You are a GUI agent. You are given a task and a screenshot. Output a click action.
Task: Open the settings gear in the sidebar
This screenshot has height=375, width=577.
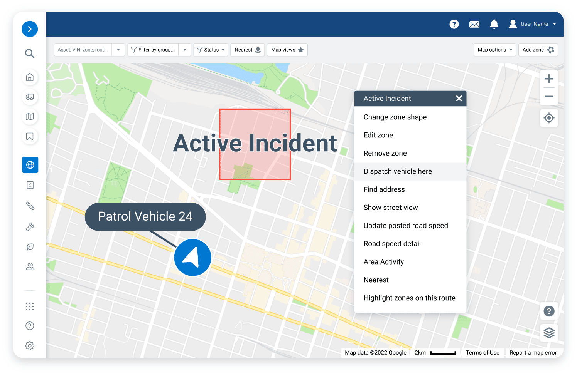[x=30, y=346]
